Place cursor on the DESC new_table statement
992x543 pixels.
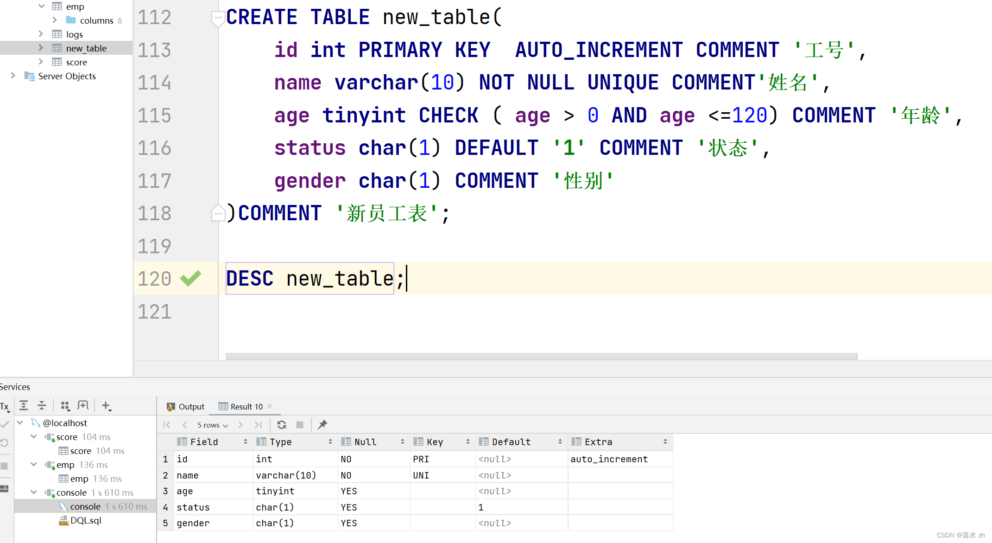pyautogui.click(x=310, y=279)
